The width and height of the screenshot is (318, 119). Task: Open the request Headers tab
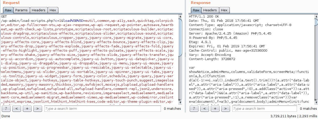coord(39,10)
